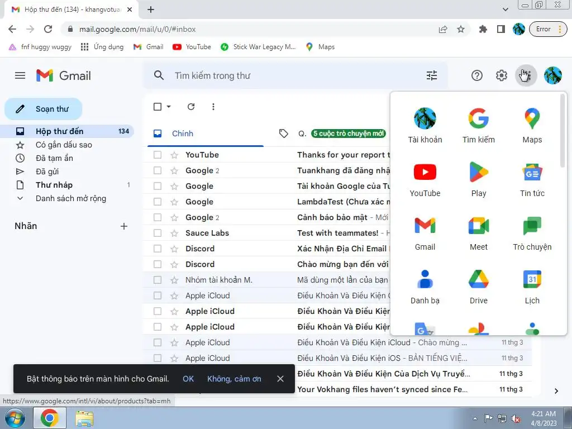The image size is (572, 429).
Task: Star the Sauce Labs email
Action: (x=174, y=233)
